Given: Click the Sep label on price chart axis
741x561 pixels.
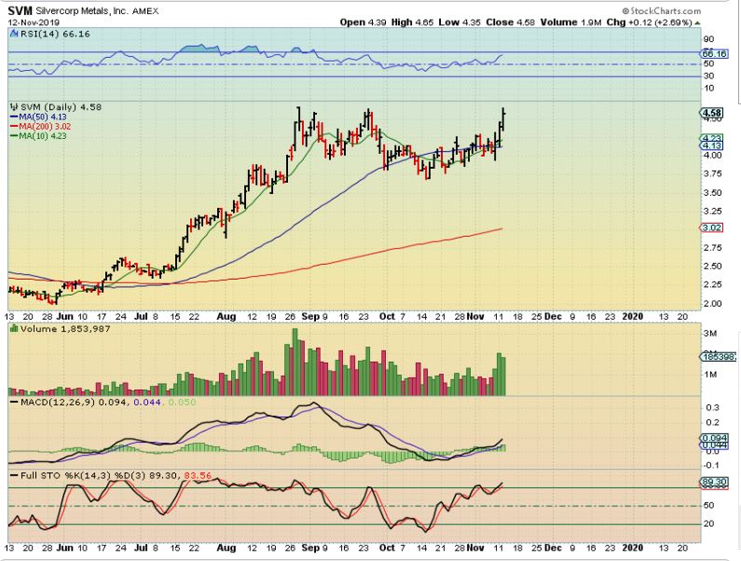Looking at the screenshot, I should pyautogui.click(x=310, y=317).
